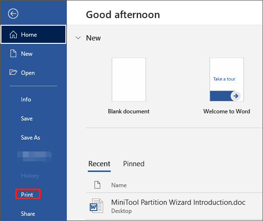This screenshot has width=263, height=221.
Task: Create a Blank document from thumbnail
Action: click(x=129, y=80)
